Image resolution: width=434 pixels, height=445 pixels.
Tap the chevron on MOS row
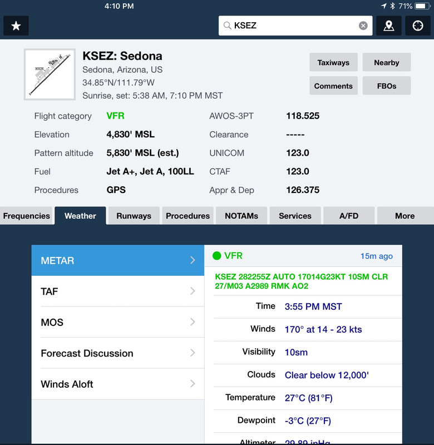(x=193, y=322)
